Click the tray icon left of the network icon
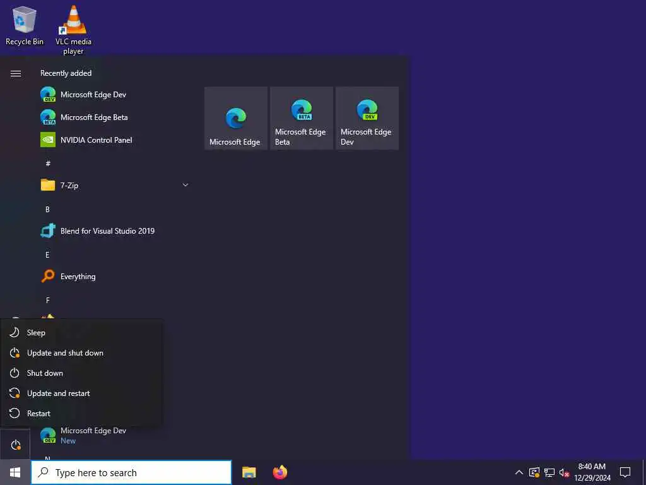The width and height of the screenshot is (646, 485). tap(534, 472)
